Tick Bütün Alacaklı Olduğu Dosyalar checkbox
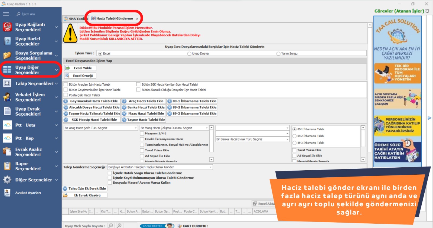The image size is (433, 228). (138, 90)
